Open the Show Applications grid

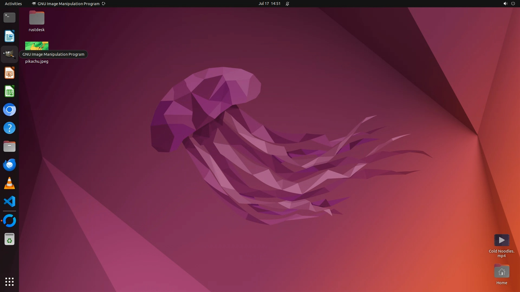pos(9,281)
